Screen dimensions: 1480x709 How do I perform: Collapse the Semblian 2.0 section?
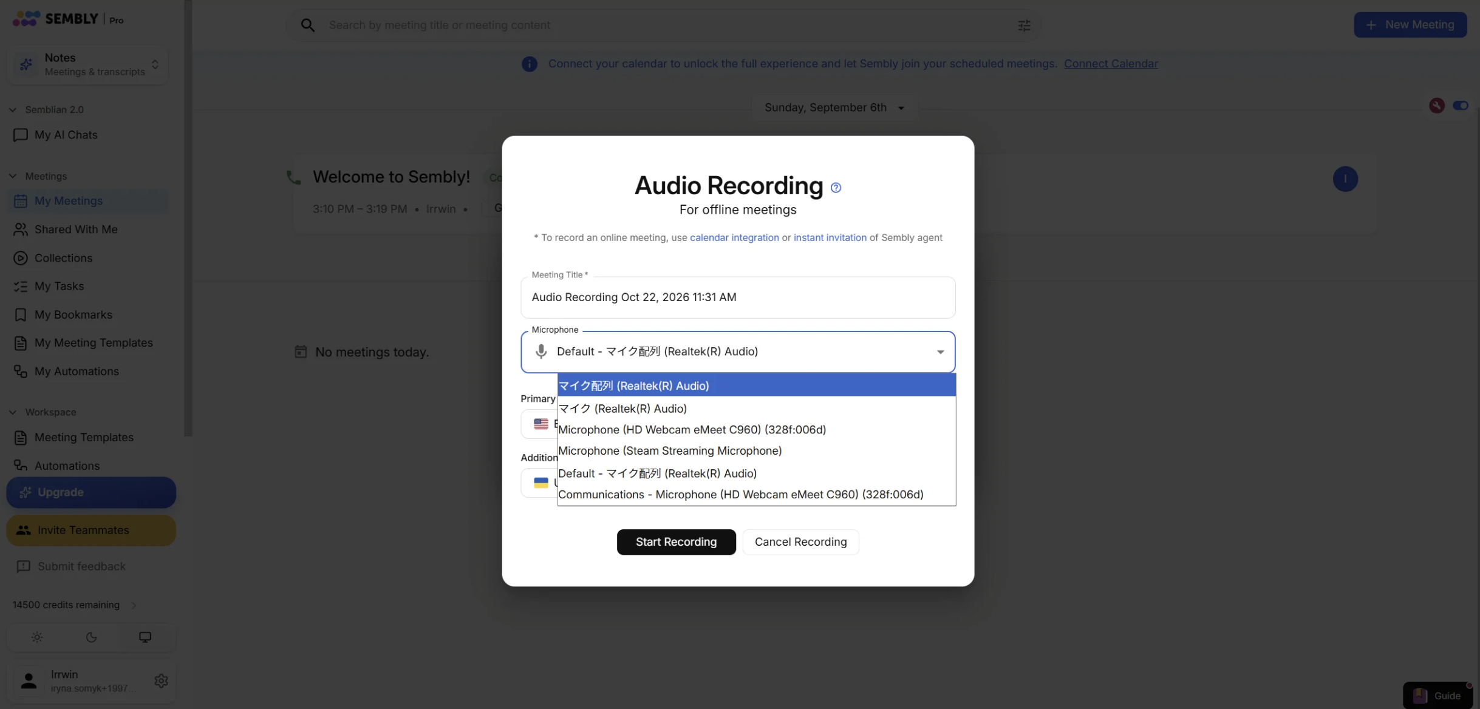point(13,110)
